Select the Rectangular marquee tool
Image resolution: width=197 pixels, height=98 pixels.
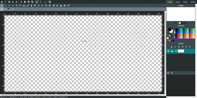point(6,6)
